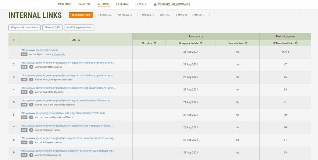Expand the '+ 2 more links' in row 1
Screen dimensions: 318x160
(59, 54)
